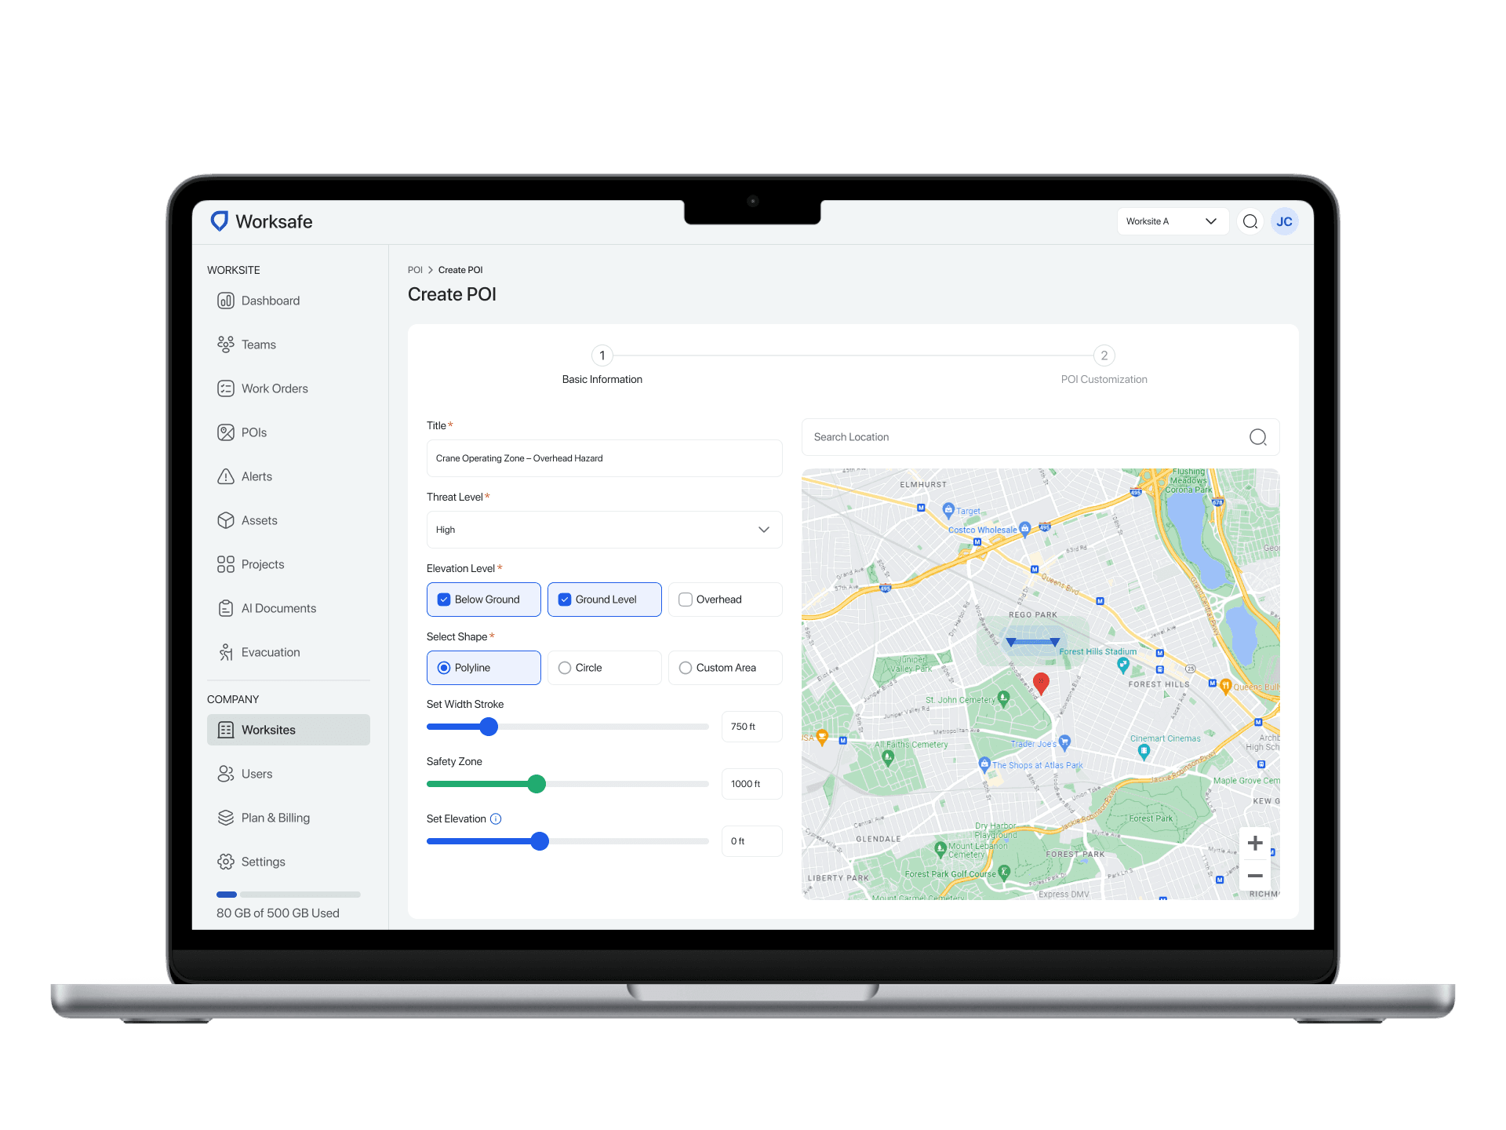Open the Plan & Billing layers icon
Viewport: 1506px width, 1130px height.
pos(226,818)
